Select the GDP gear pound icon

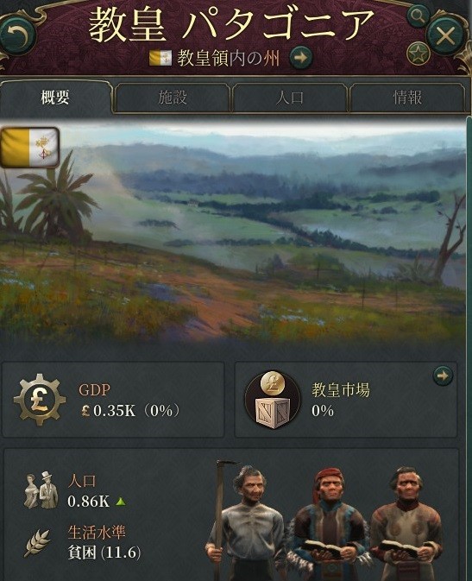(x=40, y=400)
